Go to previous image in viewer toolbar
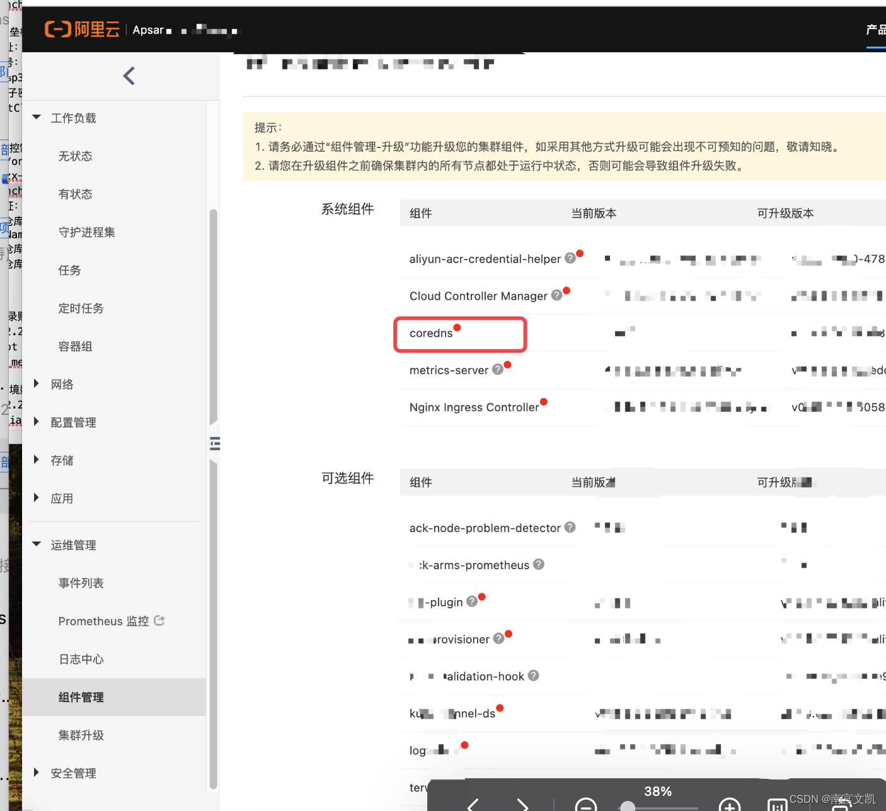This screenshot has width=886, height=811. coord(473,804)
